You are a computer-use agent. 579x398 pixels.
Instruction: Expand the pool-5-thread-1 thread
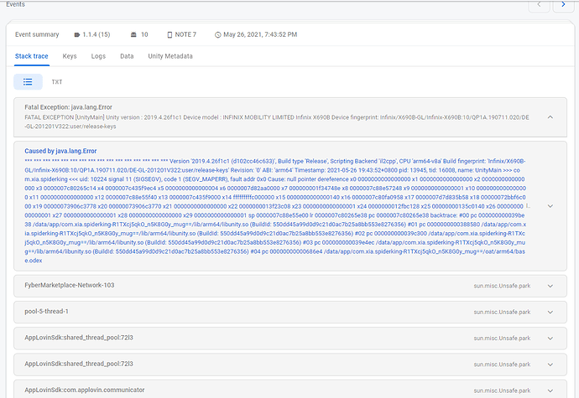click(550, 312)
